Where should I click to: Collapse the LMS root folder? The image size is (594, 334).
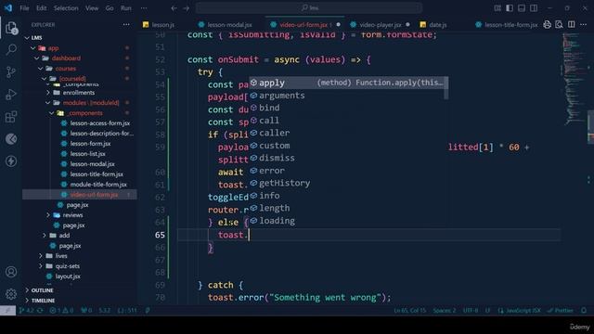[x=27, y=38]
